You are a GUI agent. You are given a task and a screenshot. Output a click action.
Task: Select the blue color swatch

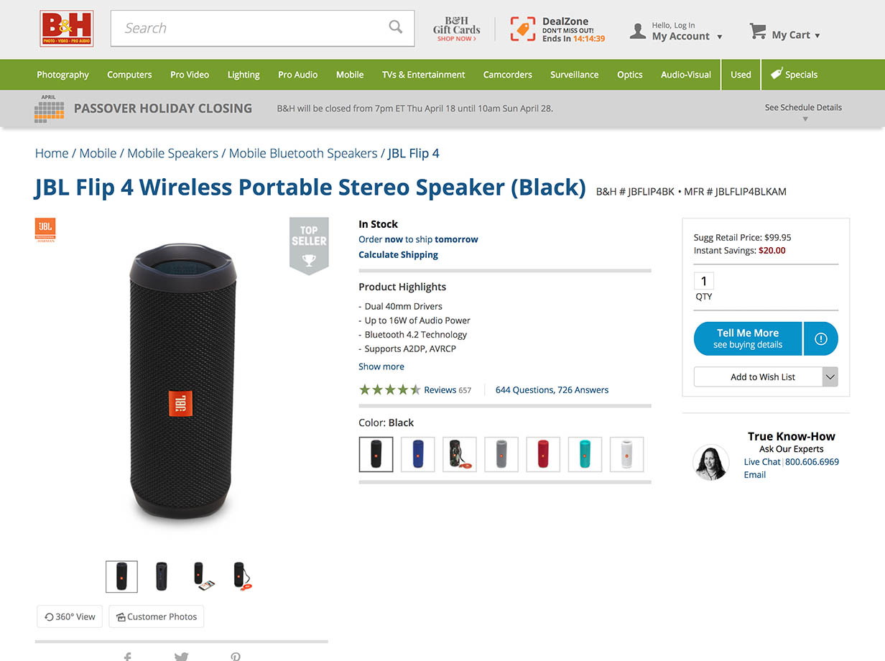point(418,454)
